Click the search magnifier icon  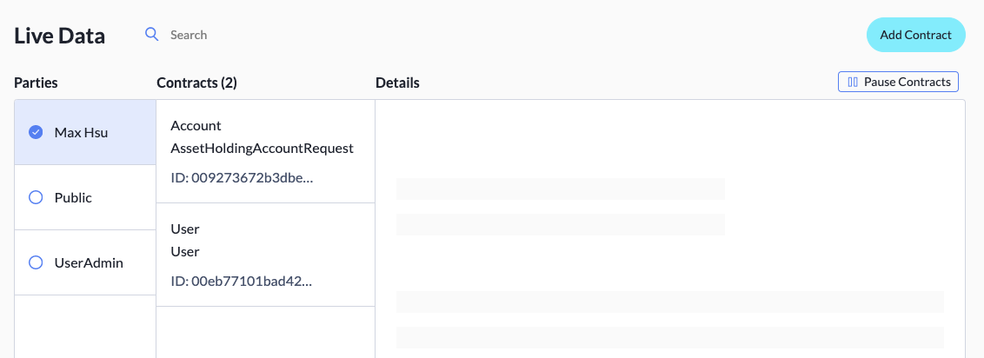click(x=152, y=35)
